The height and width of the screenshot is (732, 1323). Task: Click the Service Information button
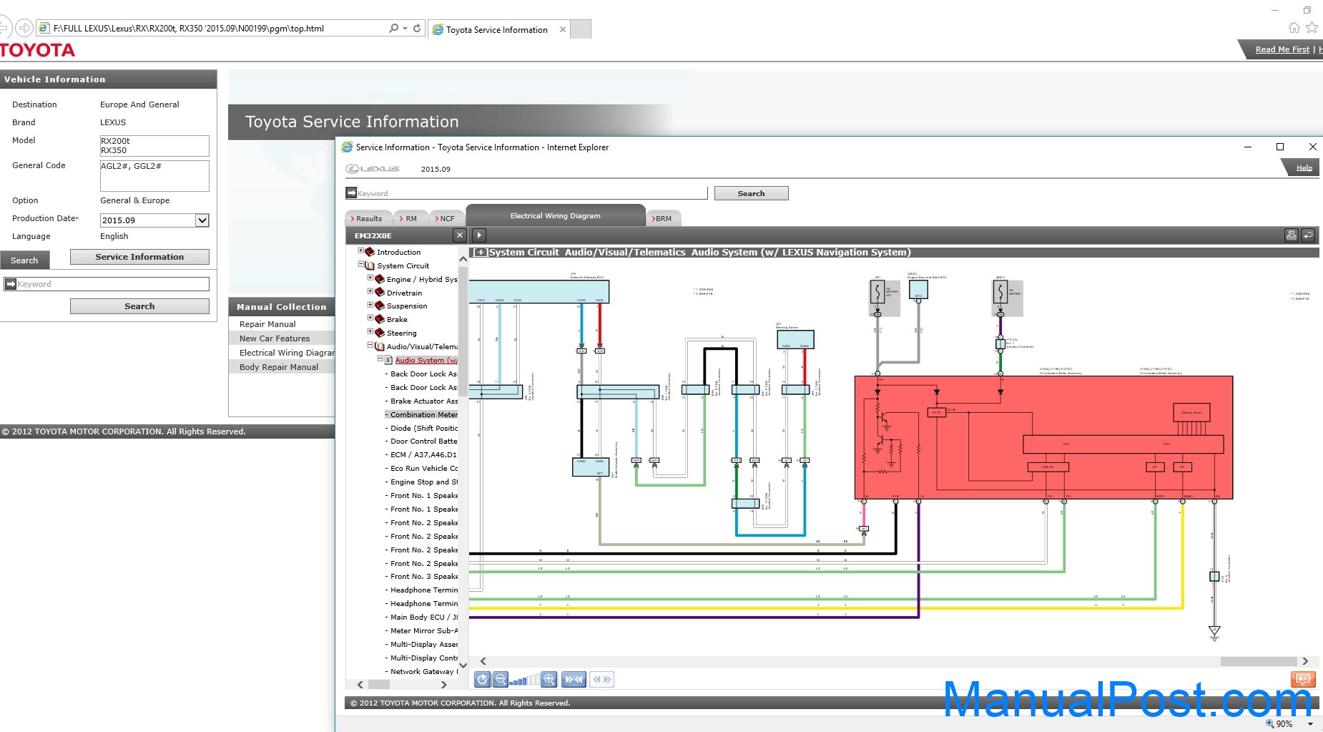pos(139,257)
